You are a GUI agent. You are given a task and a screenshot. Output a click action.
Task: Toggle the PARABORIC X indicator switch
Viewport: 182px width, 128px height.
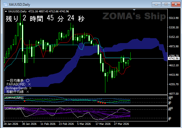pyautogui.click(x=29, y=84)
